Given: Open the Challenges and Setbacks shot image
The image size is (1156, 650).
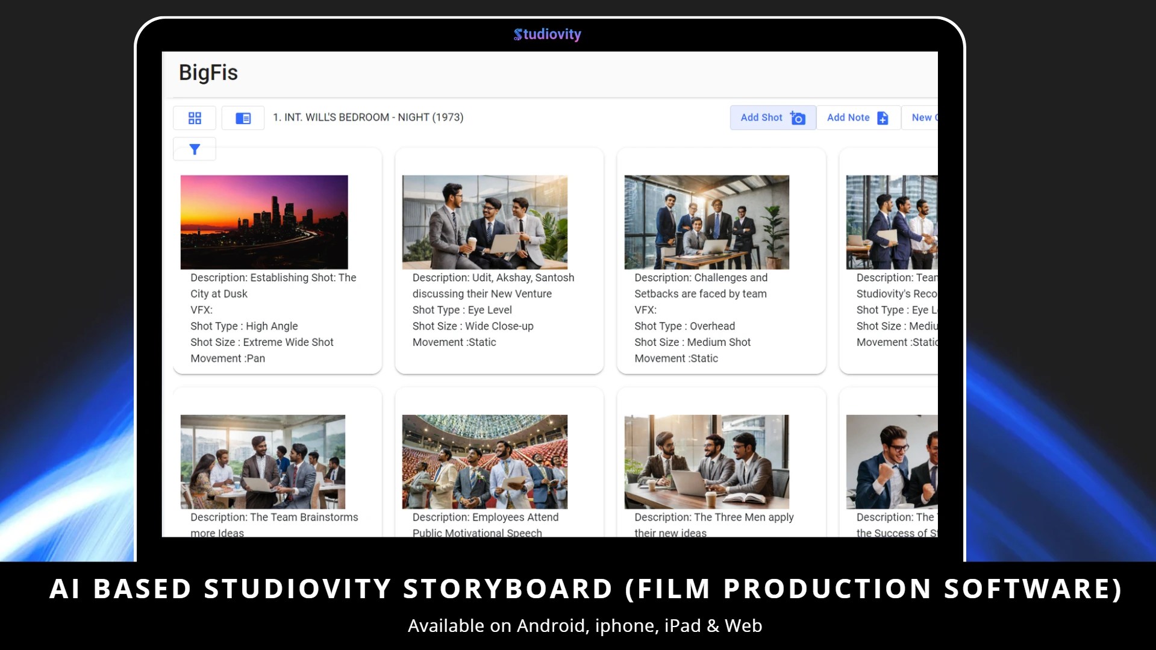Looking at the screenshot, I should point(707,222).
